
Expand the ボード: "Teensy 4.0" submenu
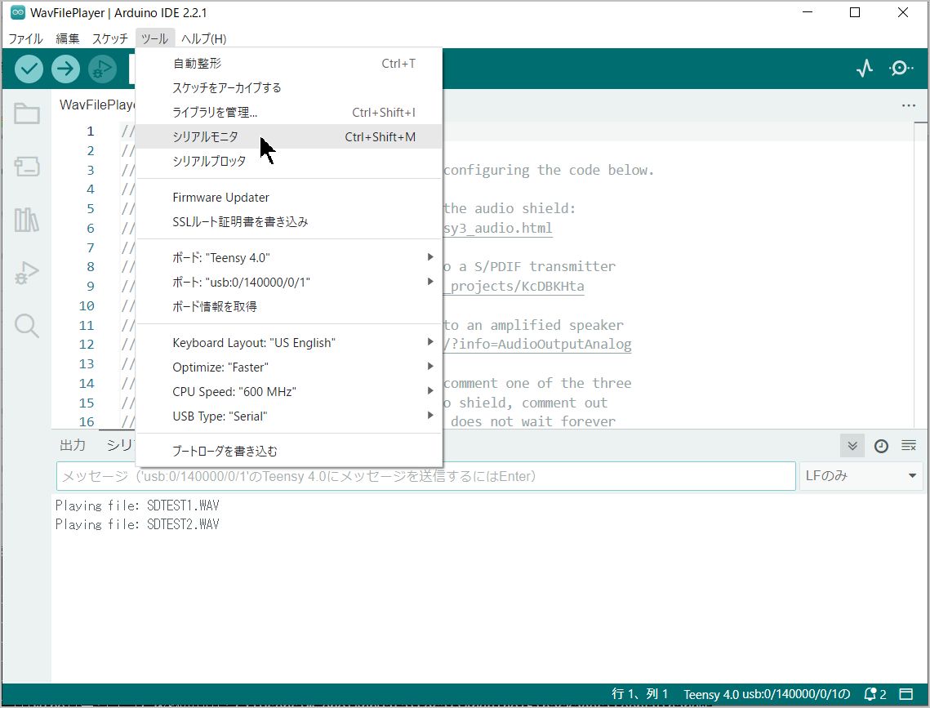point(289,257)
